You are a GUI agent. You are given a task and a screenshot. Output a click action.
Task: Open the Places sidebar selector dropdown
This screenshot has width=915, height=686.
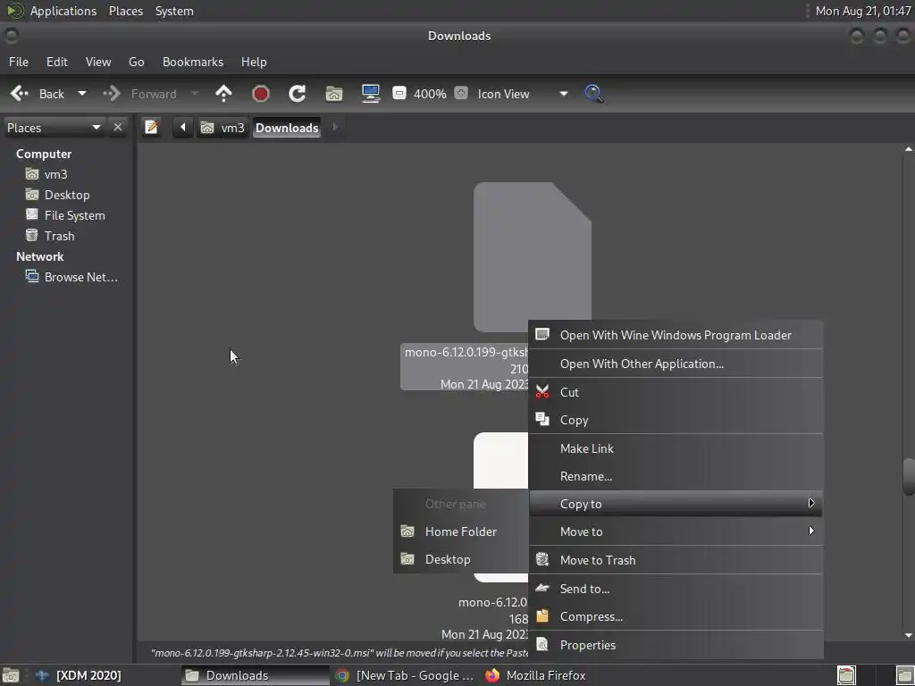[54, 128]
